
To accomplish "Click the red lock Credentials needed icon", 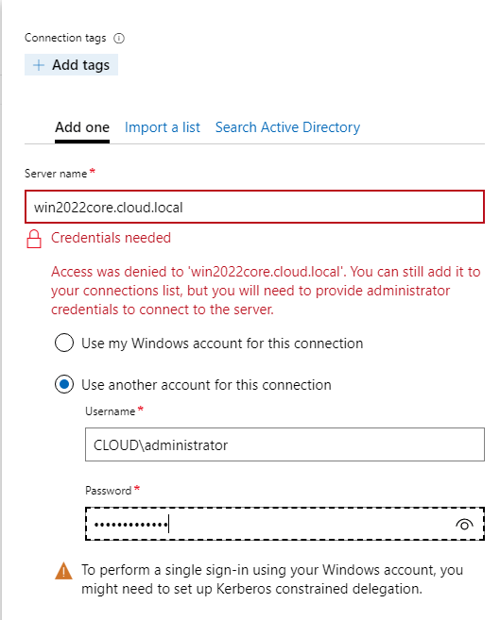I will pos(34,239).
